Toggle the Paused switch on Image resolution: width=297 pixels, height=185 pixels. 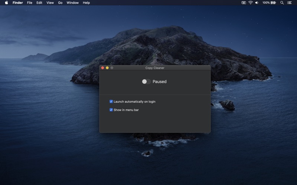(146, 81)
